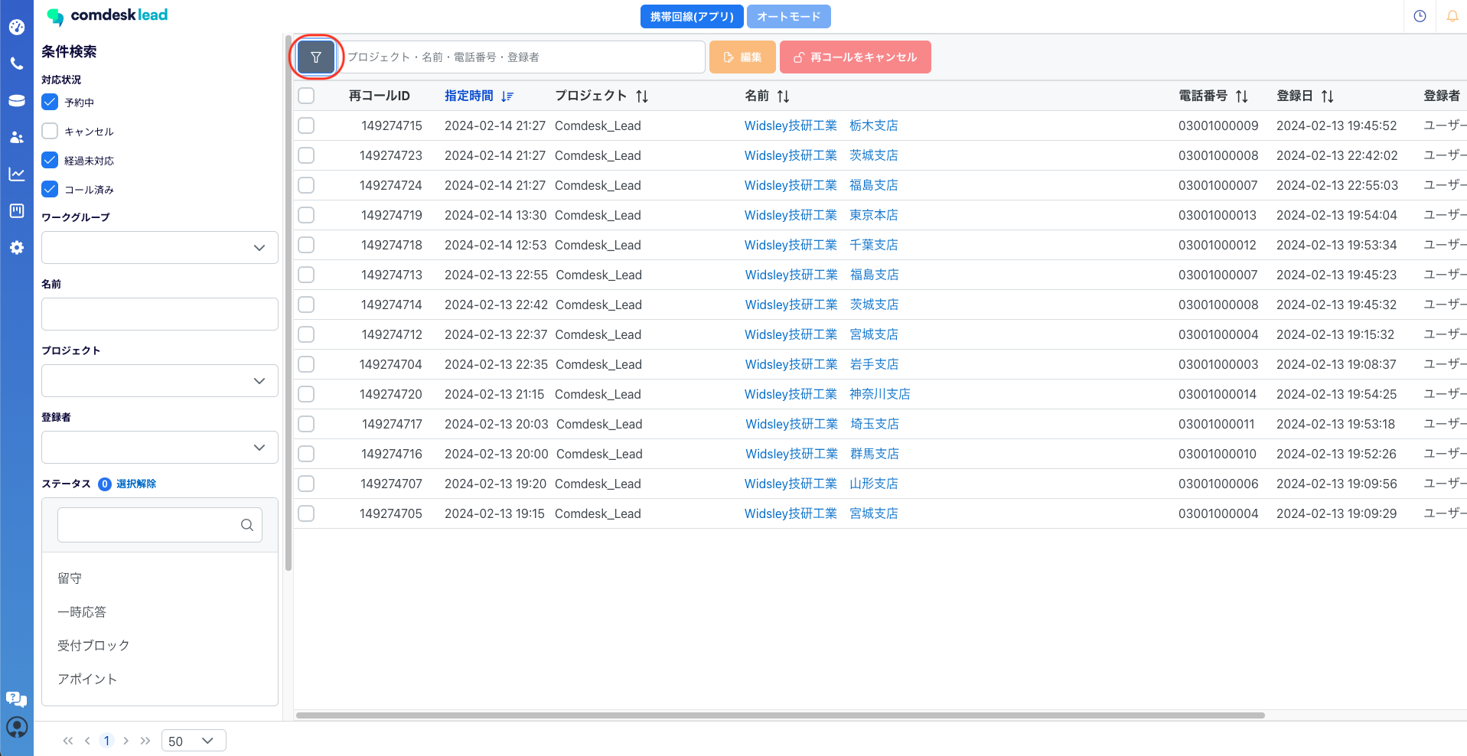Uncheck the 予約中 checkbox
Screen dimensions: 1467x756
51,102
